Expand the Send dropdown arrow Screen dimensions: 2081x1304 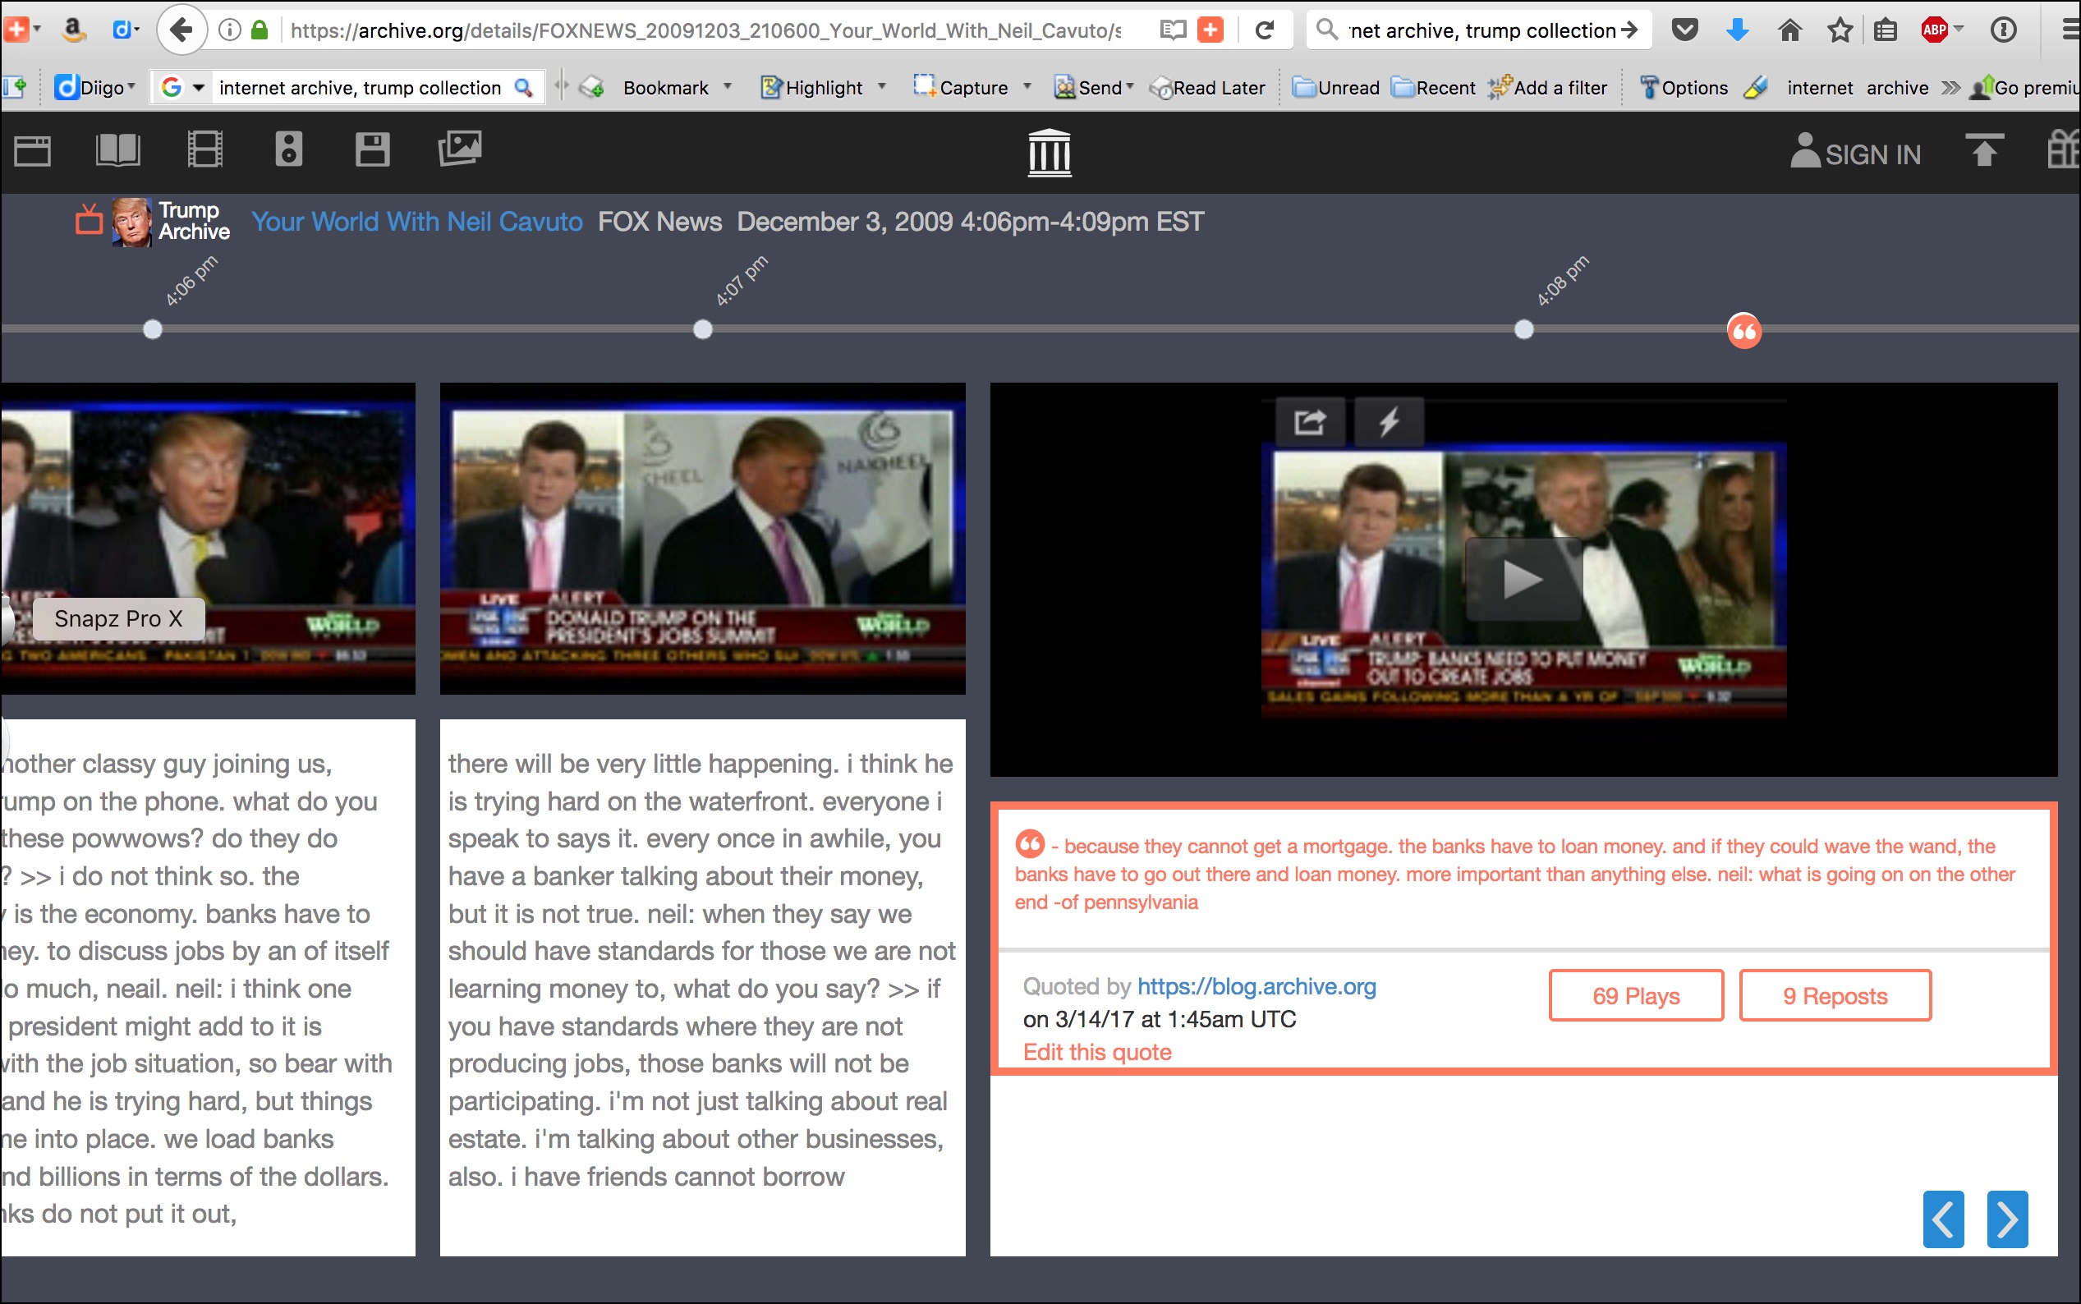point(1130,86)
